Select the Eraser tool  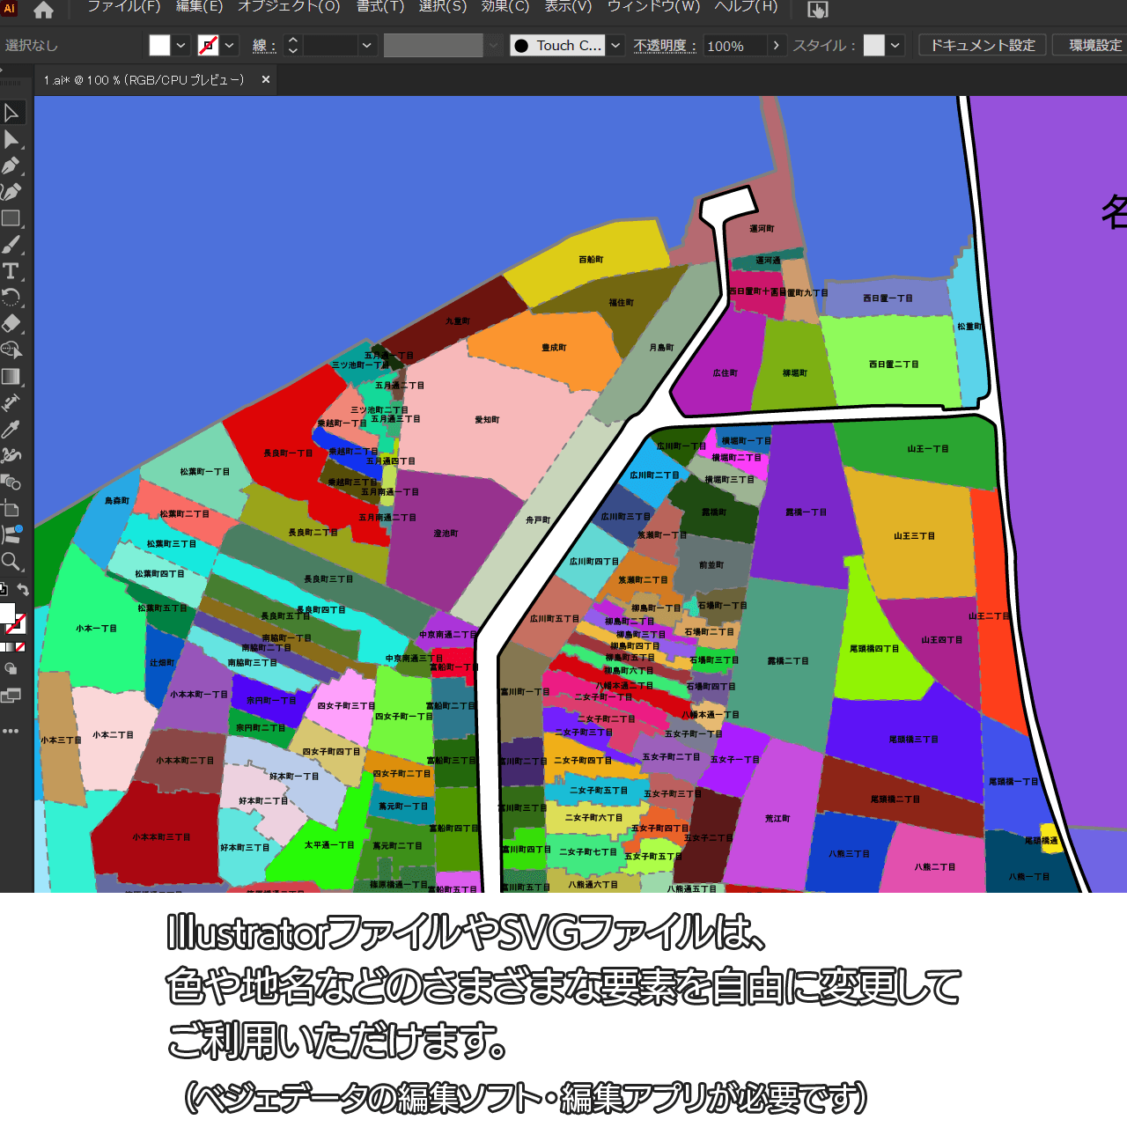(x=11, y=324)
